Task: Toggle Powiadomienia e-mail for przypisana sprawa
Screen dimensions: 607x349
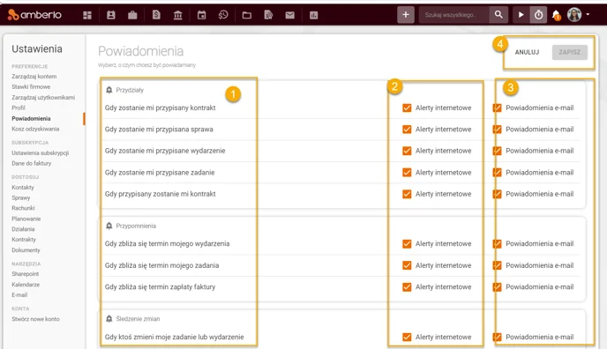Action: coord(498,129)
